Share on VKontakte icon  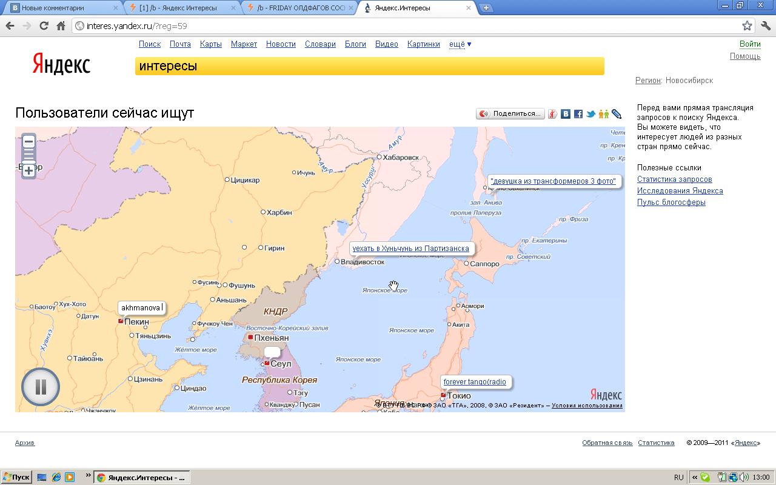point(566,114)
